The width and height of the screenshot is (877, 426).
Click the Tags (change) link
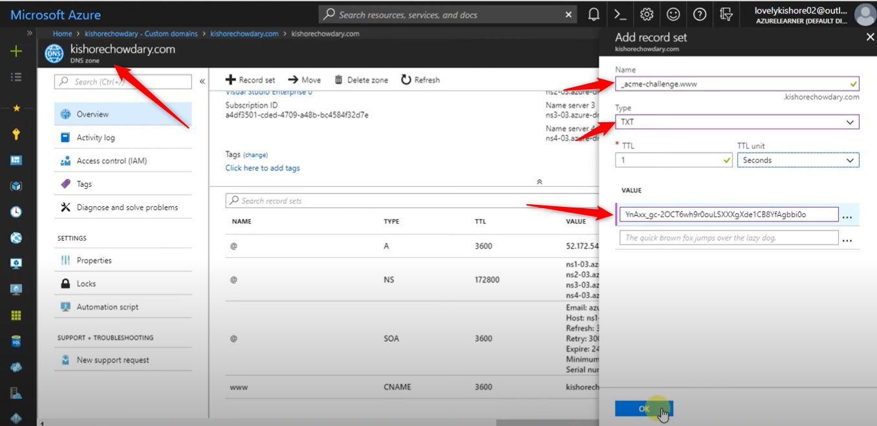255,155
